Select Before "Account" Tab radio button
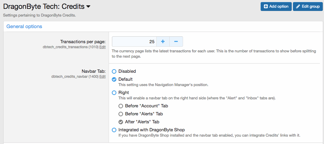 pos(121,106)
